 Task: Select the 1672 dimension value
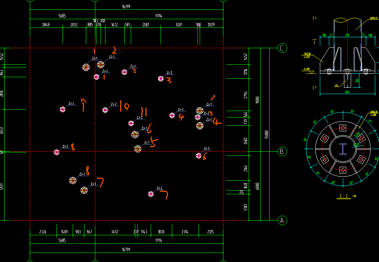click(114, 24)
